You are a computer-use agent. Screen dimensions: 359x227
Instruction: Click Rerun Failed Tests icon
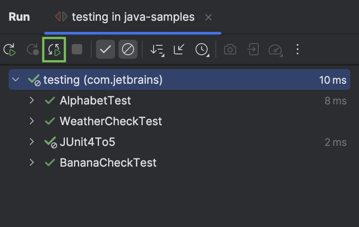coord(32,49)
